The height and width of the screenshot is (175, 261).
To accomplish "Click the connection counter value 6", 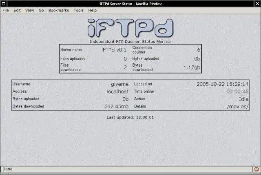I will [199, 50].
